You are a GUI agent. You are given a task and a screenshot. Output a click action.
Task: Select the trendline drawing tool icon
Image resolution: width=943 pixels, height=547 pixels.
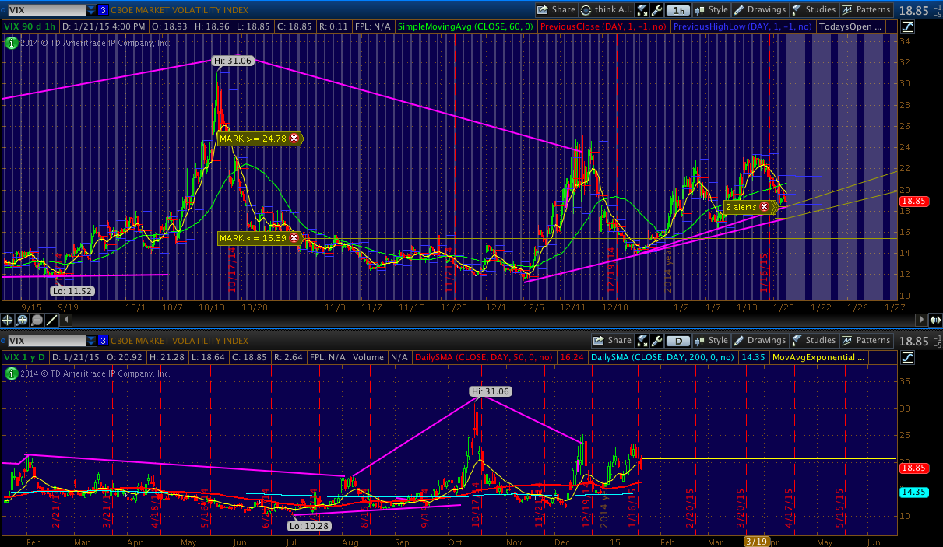(x=51, y=320)
